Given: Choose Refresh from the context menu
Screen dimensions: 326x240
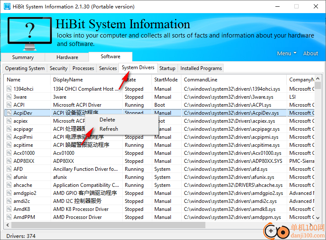Looking at the screenshot, I should [109, 129].
